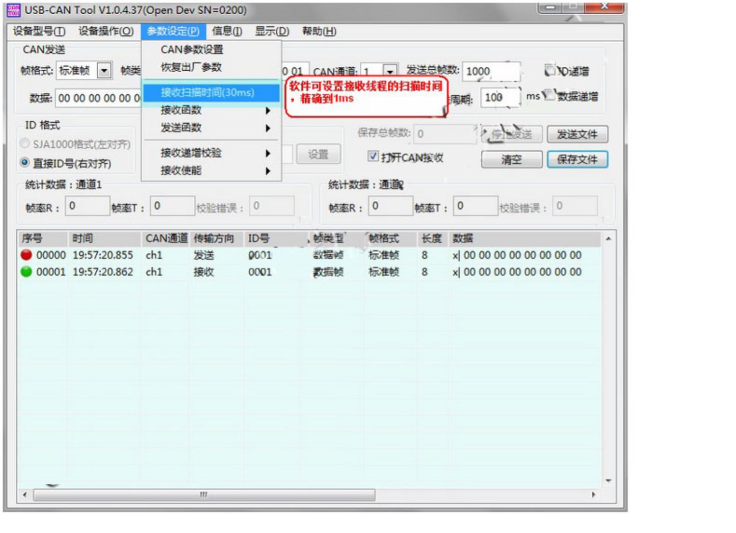
Task: Expand the 帧格式 标准帧 dropdown
Action: 104,71
